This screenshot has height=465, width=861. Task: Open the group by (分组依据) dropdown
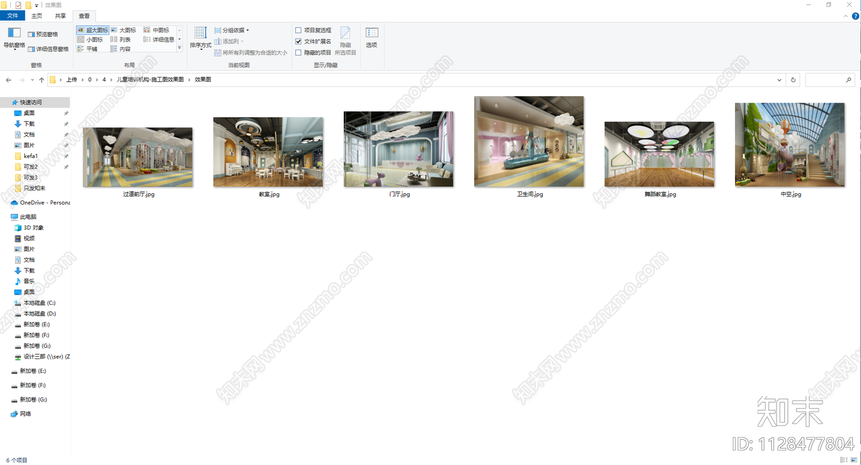(232, 30)
